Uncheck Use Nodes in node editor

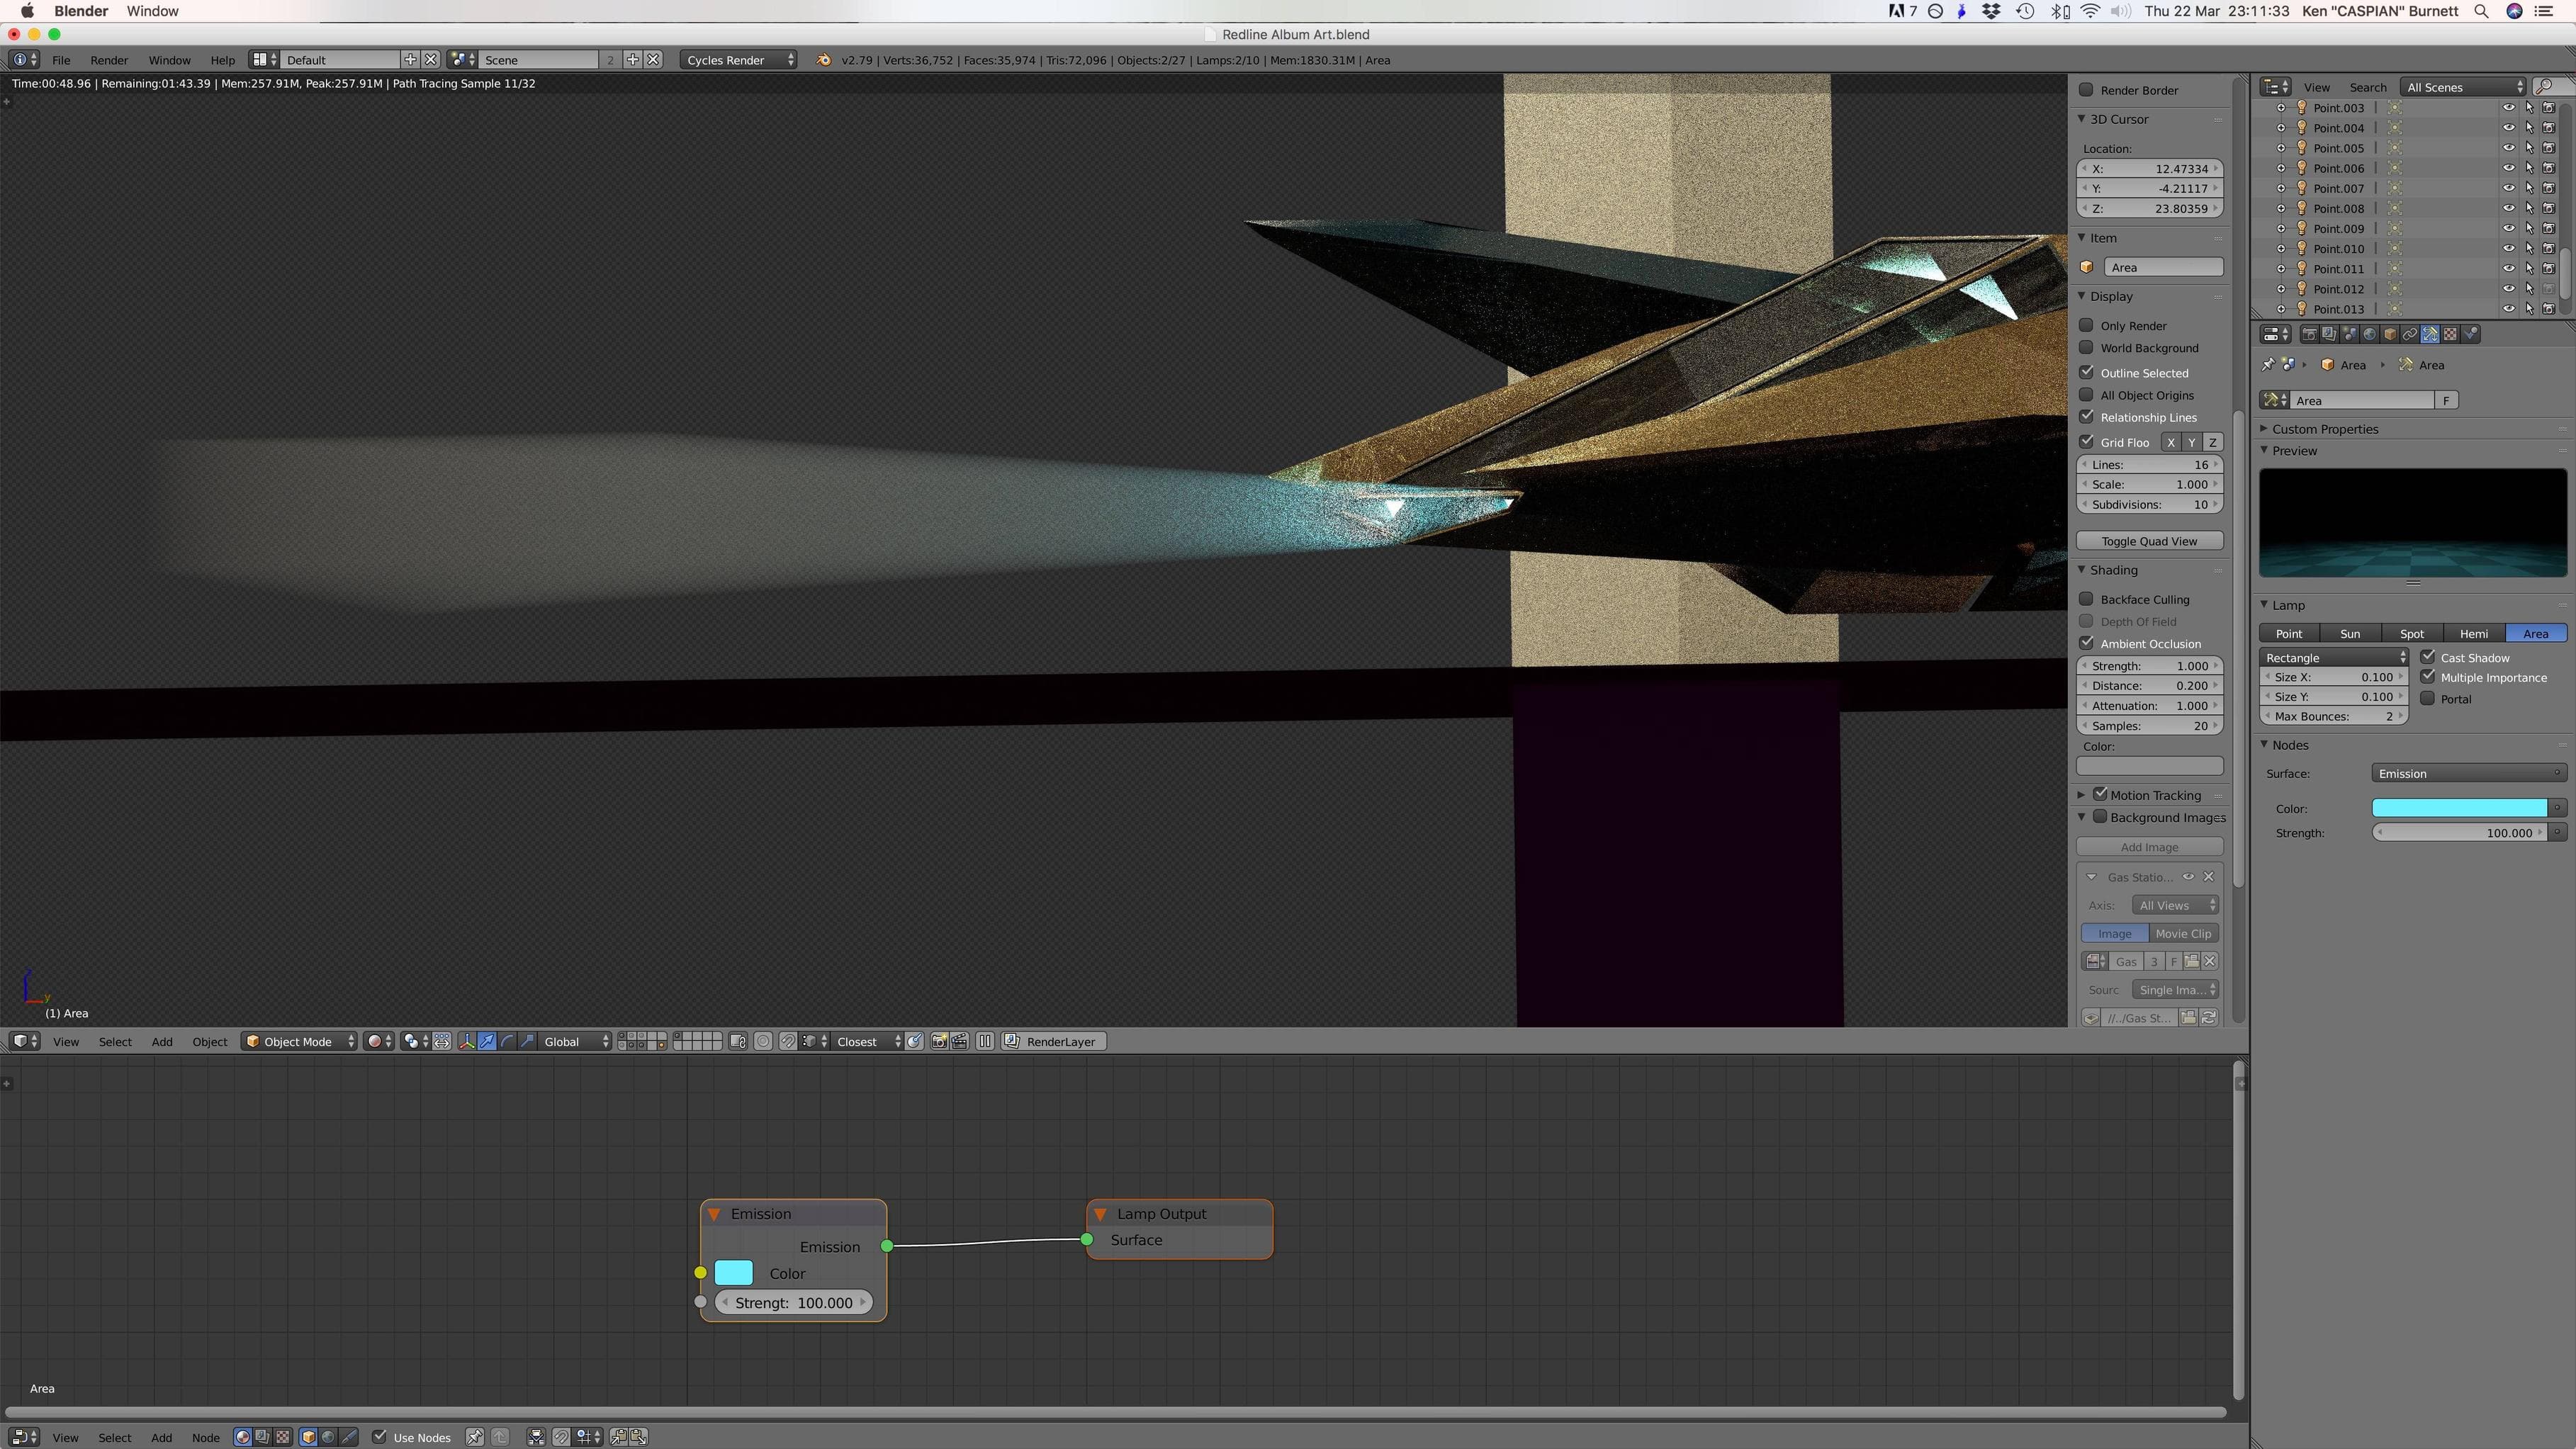[x=380, y=1437]
